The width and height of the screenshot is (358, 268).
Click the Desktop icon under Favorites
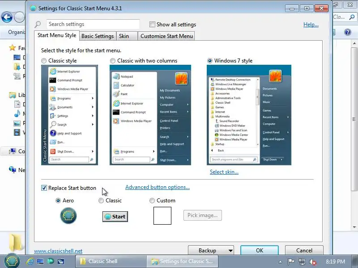17,57
